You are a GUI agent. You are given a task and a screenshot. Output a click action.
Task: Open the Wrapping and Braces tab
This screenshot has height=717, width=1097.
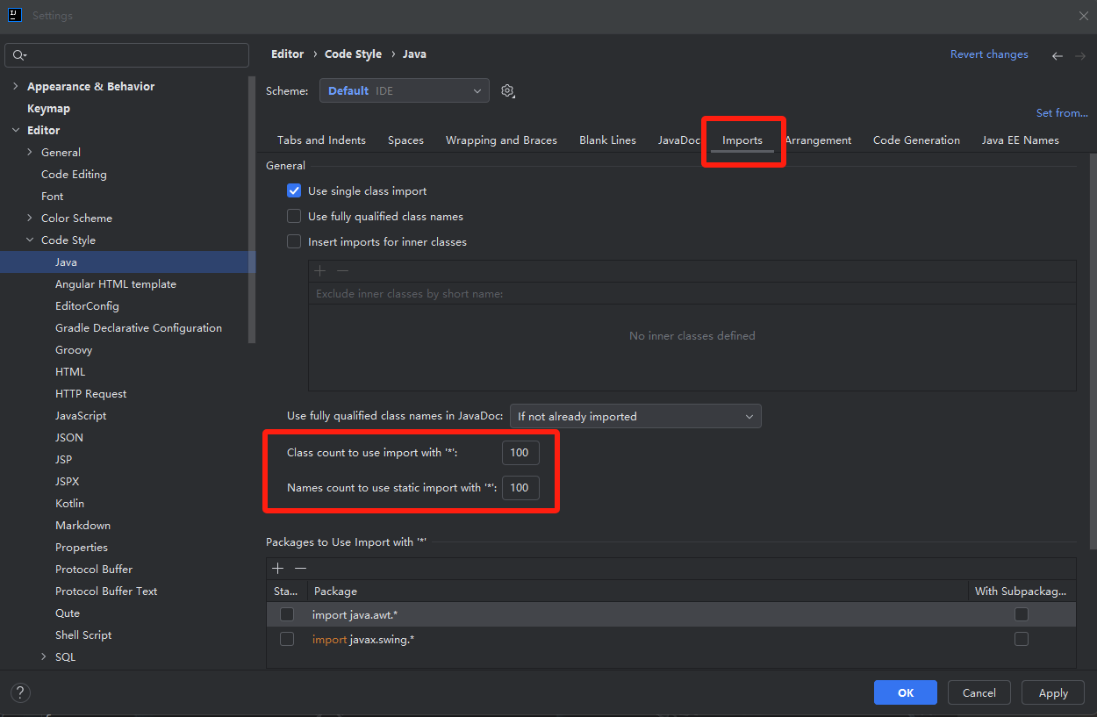[x=501, y=140]
